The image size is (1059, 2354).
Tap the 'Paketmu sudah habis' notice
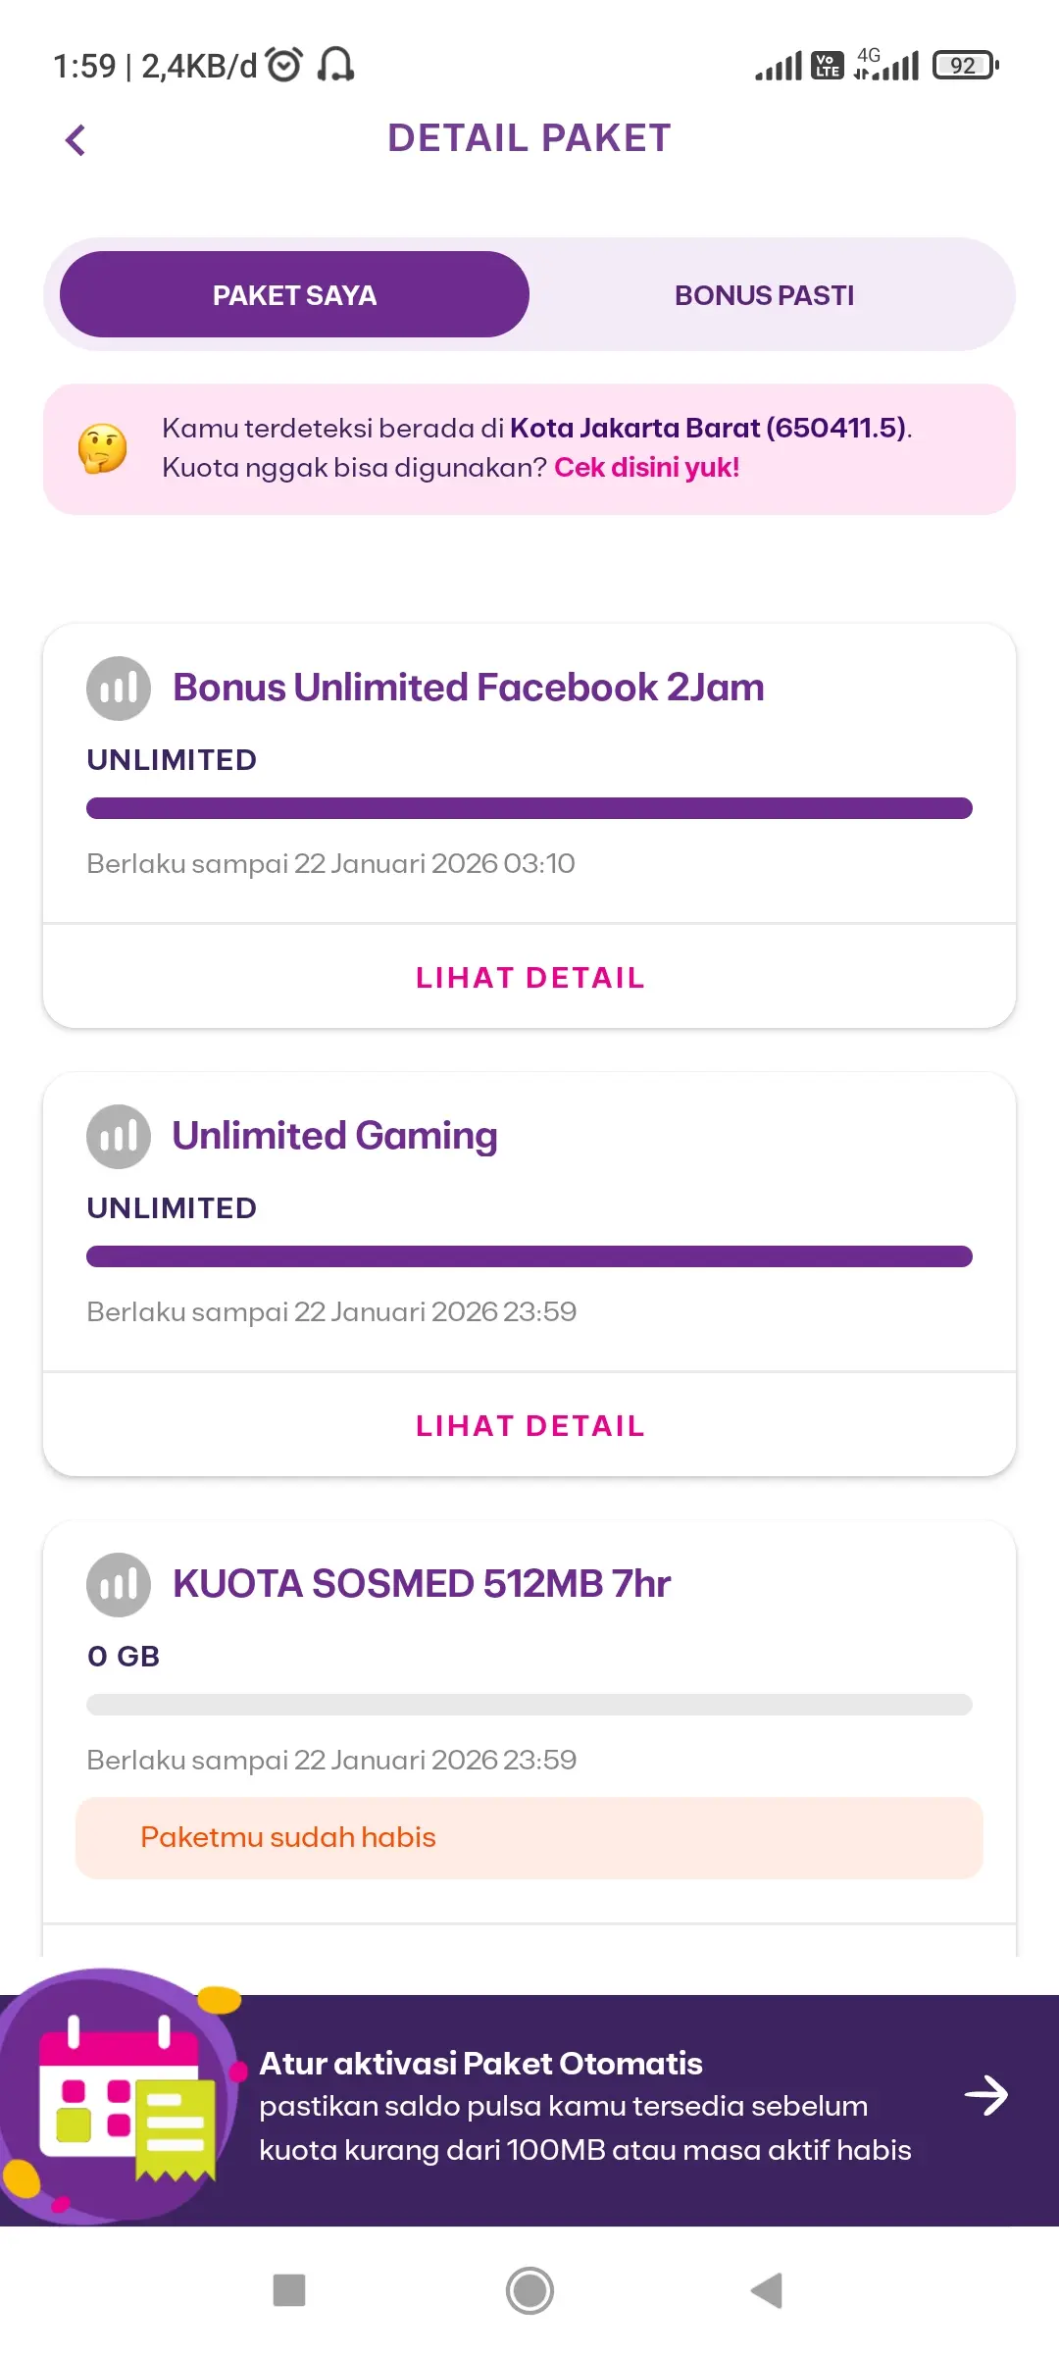(x=529, y=1838)
